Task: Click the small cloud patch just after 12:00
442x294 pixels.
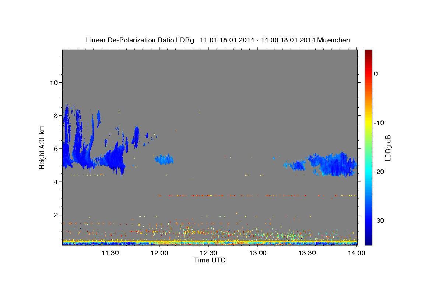Action: pos(164,159)
